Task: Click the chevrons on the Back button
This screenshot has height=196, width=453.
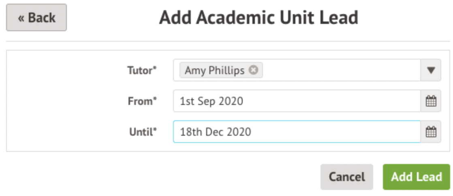Action: click(x=21, y=18)
